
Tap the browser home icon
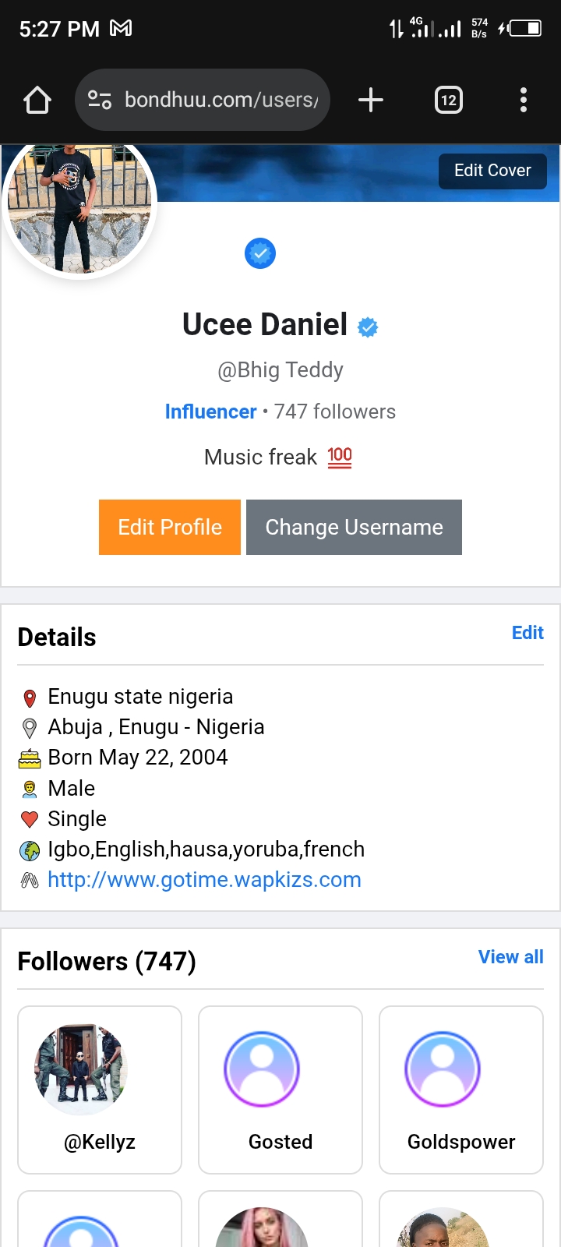pyautogui.click(x=37, y=101)
